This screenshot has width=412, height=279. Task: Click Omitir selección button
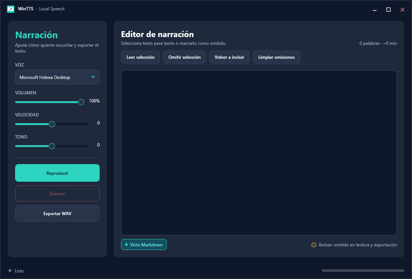click(x=184, y=57)
